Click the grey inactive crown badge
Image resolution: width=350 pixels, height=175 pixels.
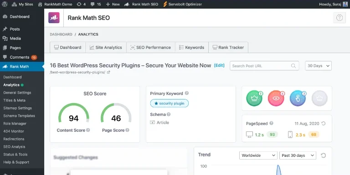coord(319,98)
